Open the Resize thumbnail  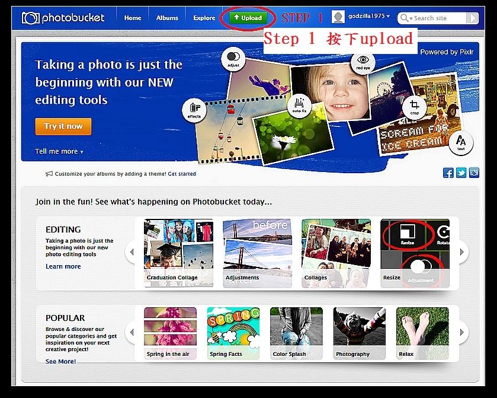pos(415,253)
